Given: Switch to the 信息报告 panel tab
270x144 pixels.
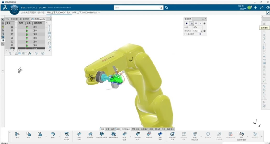Looking at the screenshot, I should (x=25, y=19).
